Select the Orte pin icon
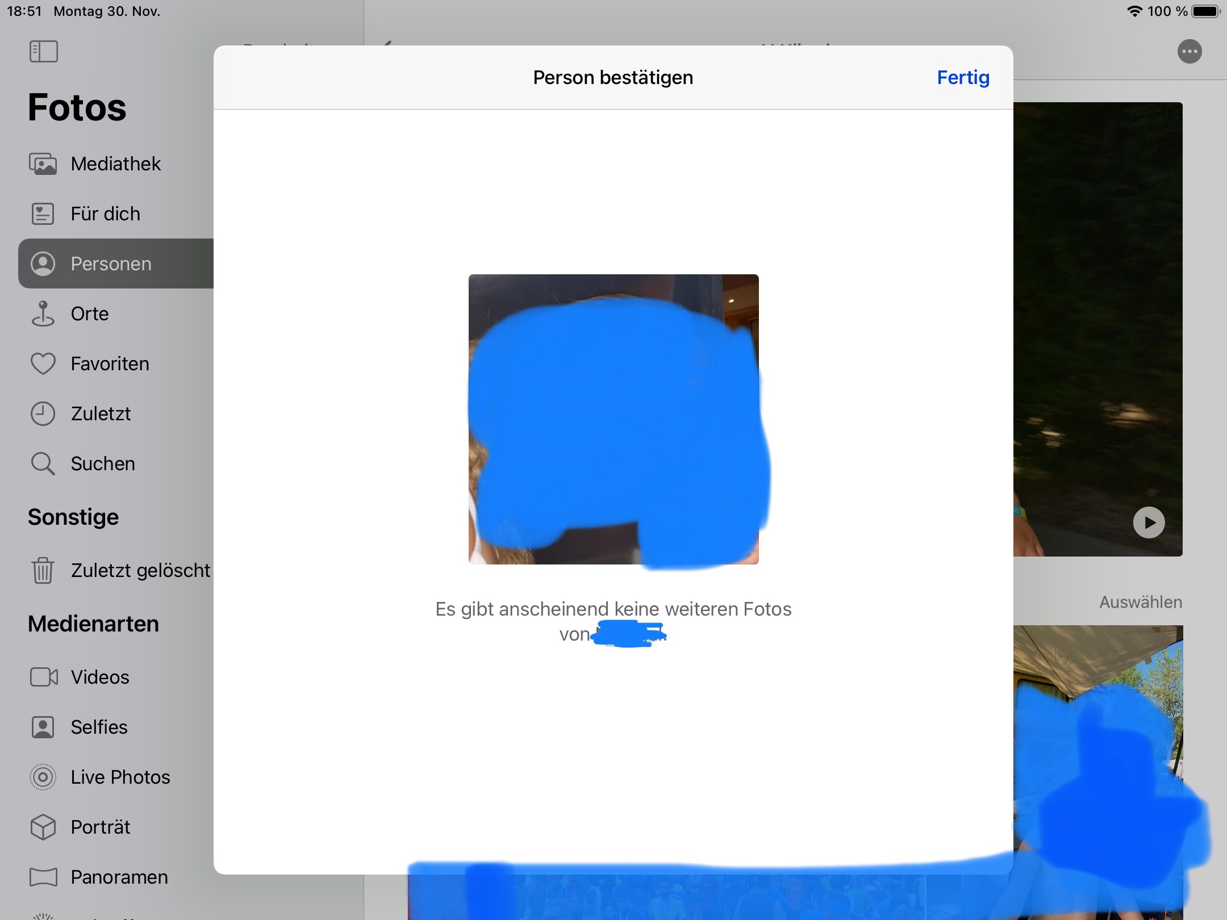Image resolution: width=1227 pixels, height=920 pixels. [x=43, y=314]
